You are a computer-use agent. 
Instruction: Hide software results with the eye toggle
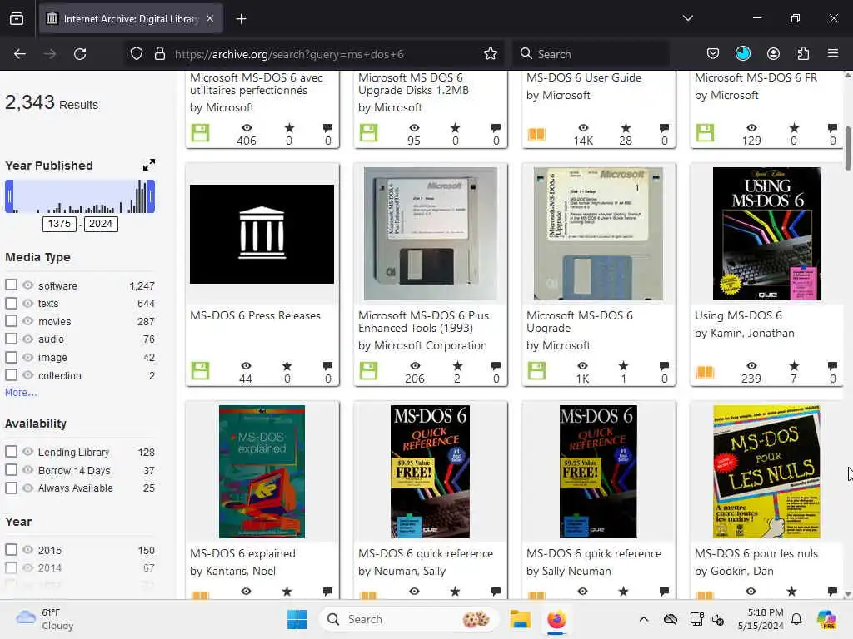[27, 285]
